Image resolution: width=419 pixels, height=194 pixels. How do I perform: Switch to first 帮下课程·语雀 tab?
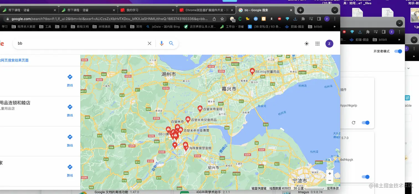click(30, 10)
